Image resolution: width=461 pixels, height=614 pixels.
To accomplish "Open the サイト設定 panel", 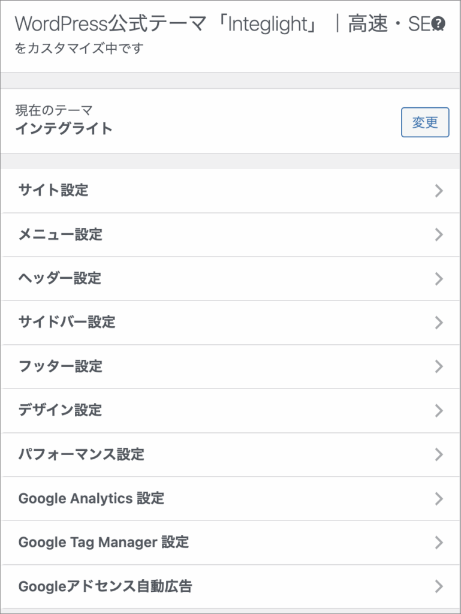I will coord(54,191).
